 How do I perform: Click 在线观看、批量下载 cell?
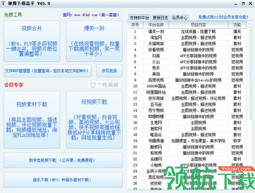pos(198,32)
